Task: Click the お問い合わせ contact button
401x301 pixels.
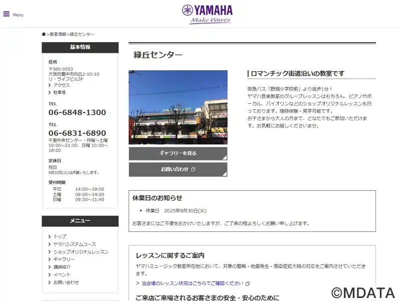Action: [178, 170]
